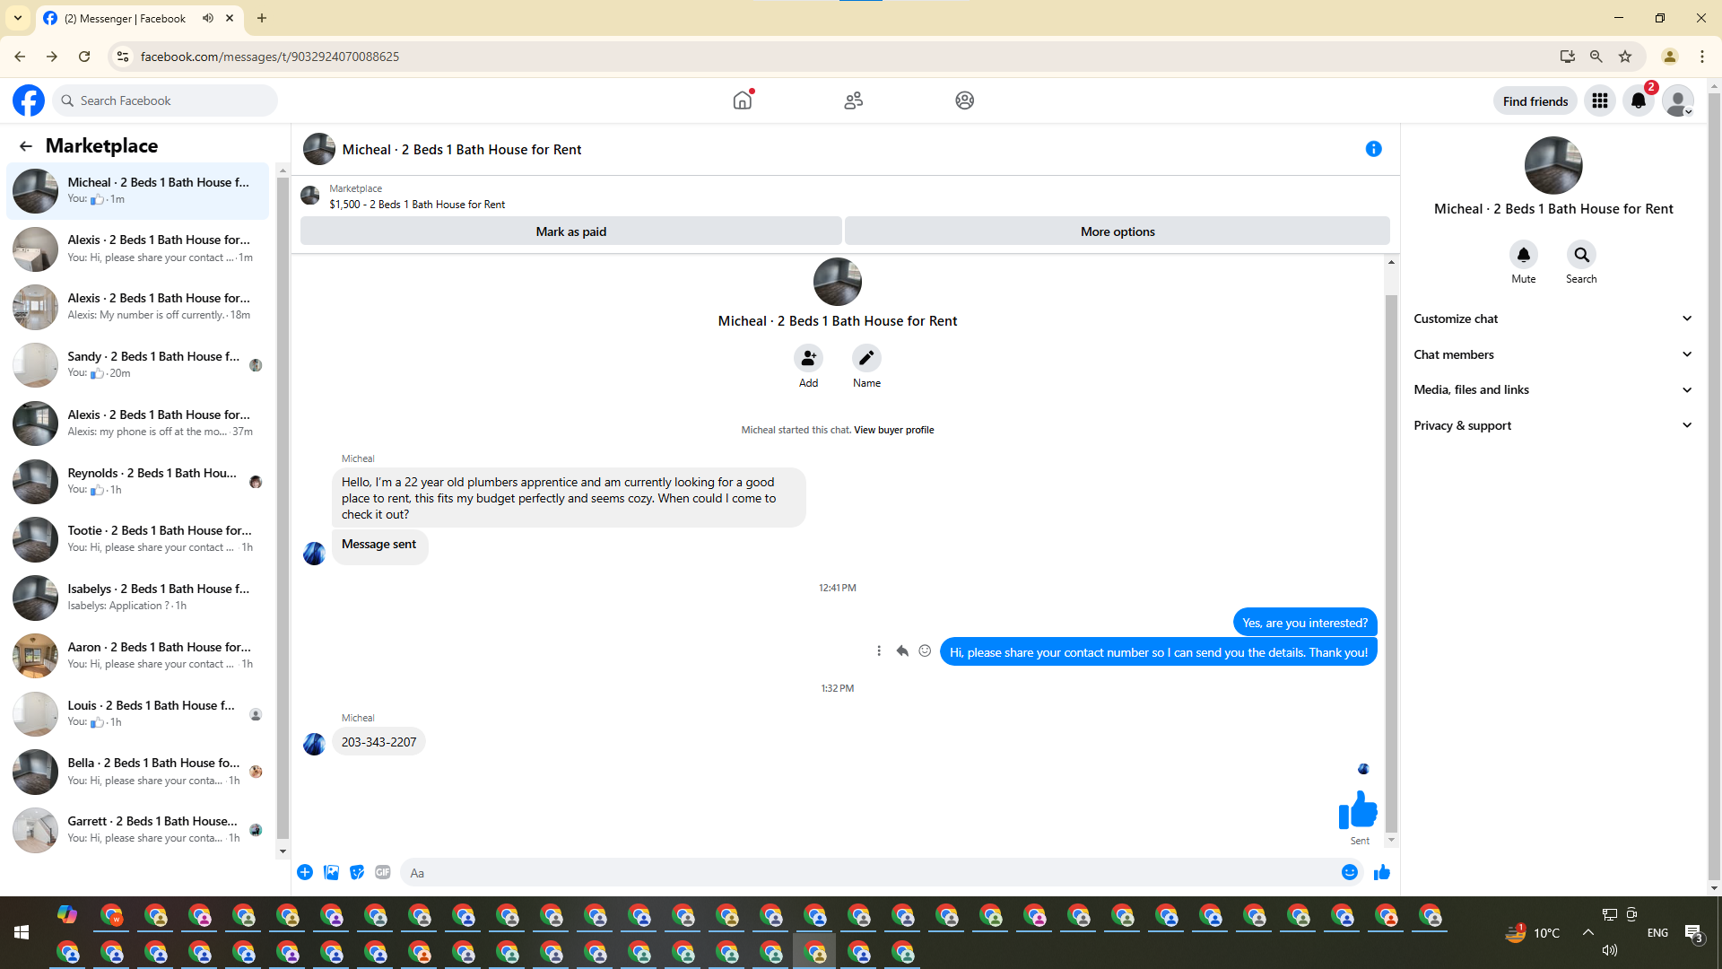Reply to the contact number message
Viewport: 1722px width, 969px height.
tap(902, 651)
